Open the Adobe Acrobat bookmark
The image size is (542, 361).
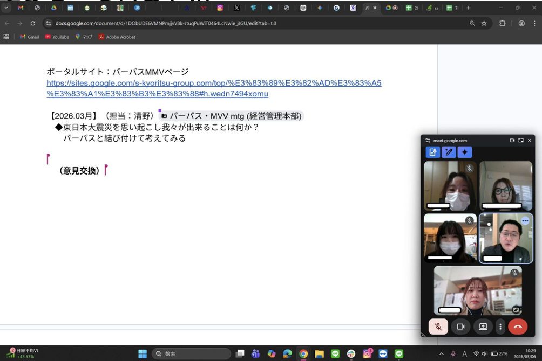point(117,37)
